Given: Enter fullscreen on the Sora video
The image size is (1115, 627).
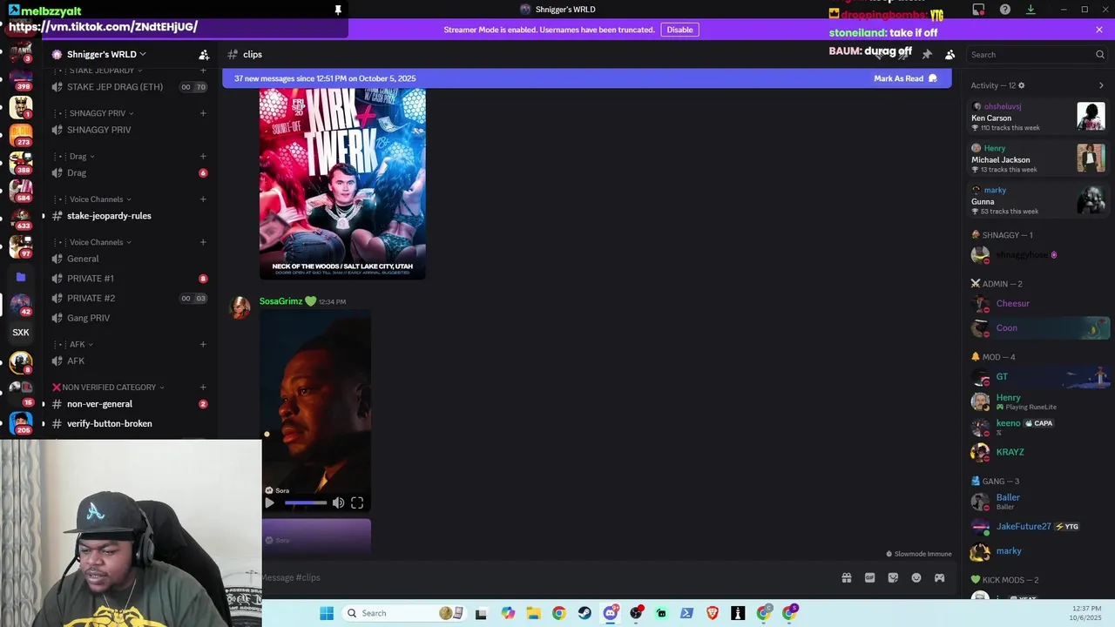Looking at the screenshot, I should (x=357, y=502).
